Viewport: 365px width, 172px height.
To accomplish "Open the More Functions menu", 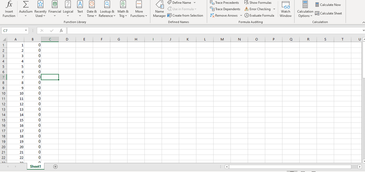I will click(139, 9).
